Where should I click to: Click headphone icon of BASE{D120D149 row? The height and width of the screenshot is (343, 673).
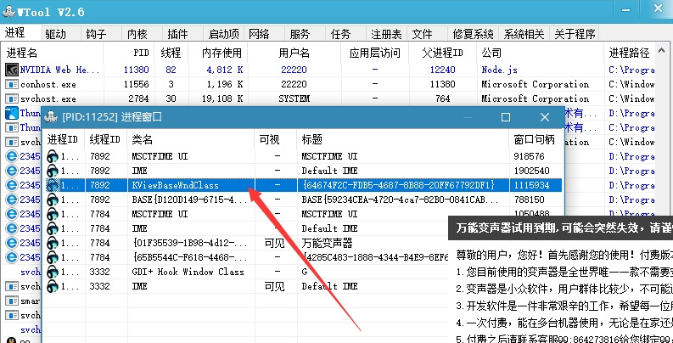[53, 200]
